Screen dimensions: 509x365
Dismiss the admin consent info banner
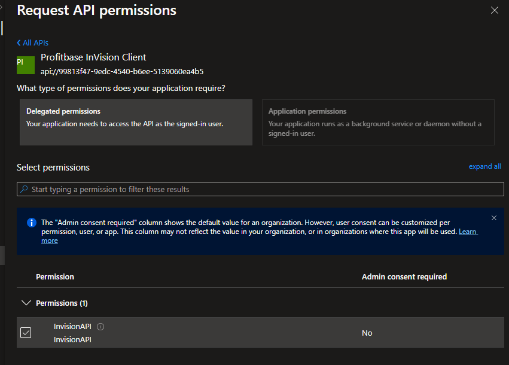pos(493,218)
